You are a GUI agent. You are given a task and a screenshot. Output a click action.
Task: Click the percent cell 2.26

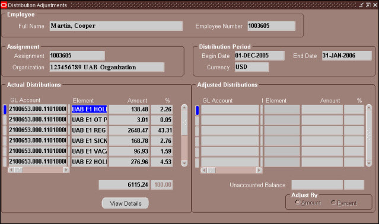(x=162, y=110)
